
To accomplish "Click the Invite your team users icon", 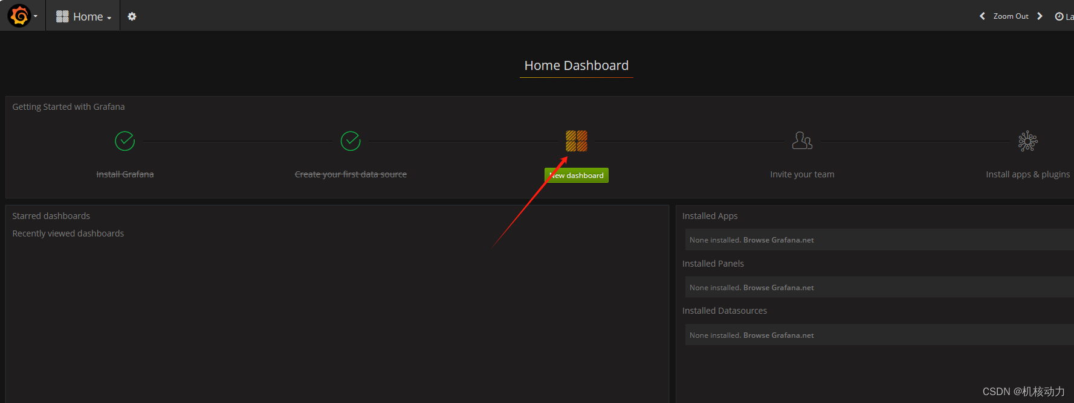I will (802, 141).
